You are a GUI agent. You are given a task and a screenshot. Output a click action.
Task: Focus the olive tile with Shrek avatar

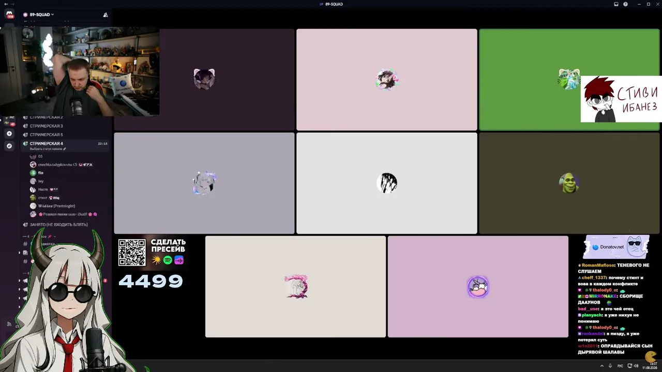(x=569, y=183)
